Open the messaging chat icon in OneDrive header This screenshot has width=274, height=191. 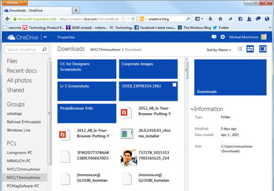pyautogui.click(x=214, y=37)
